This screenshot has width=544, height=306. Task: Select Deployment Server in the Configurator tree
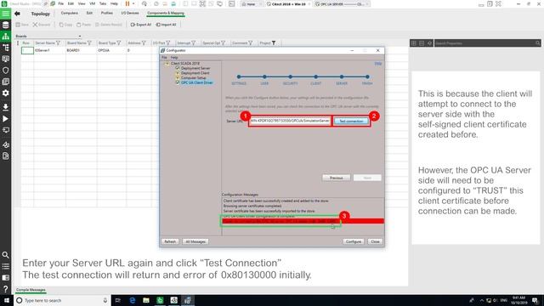click(x=195, y=68)
